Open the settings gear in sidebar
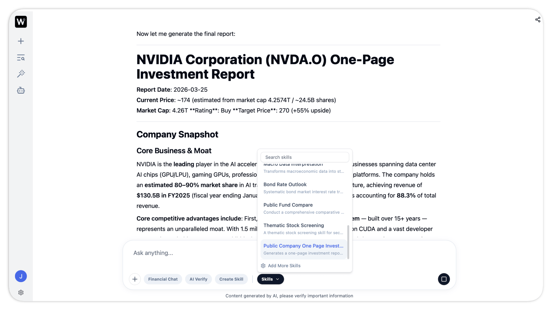This screenshot has height=310, width=552. pyautogui.click(x=21, y=292)
